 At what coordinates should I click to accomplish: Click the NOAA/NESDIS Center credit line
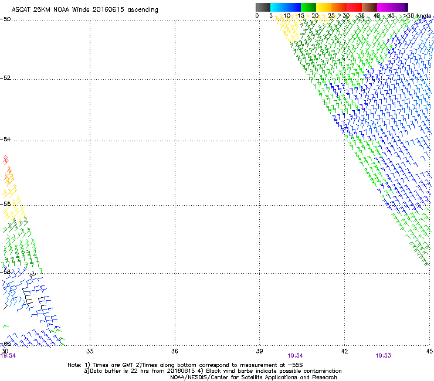pyautogui.click(x=253, y=377)
